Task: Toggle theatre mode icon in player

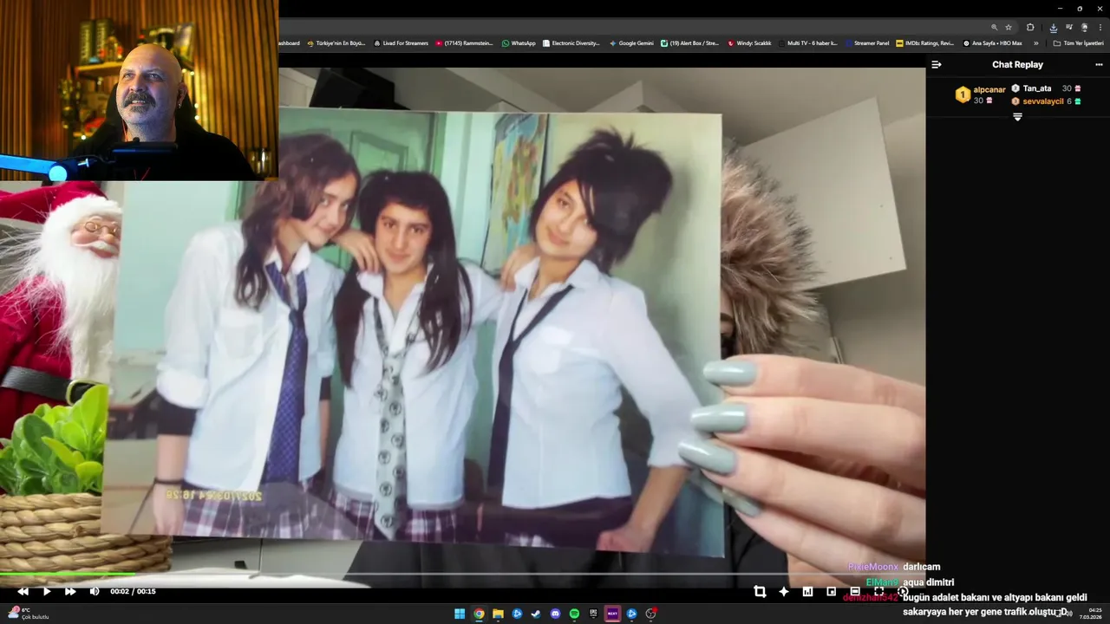Action: [855, 591]
